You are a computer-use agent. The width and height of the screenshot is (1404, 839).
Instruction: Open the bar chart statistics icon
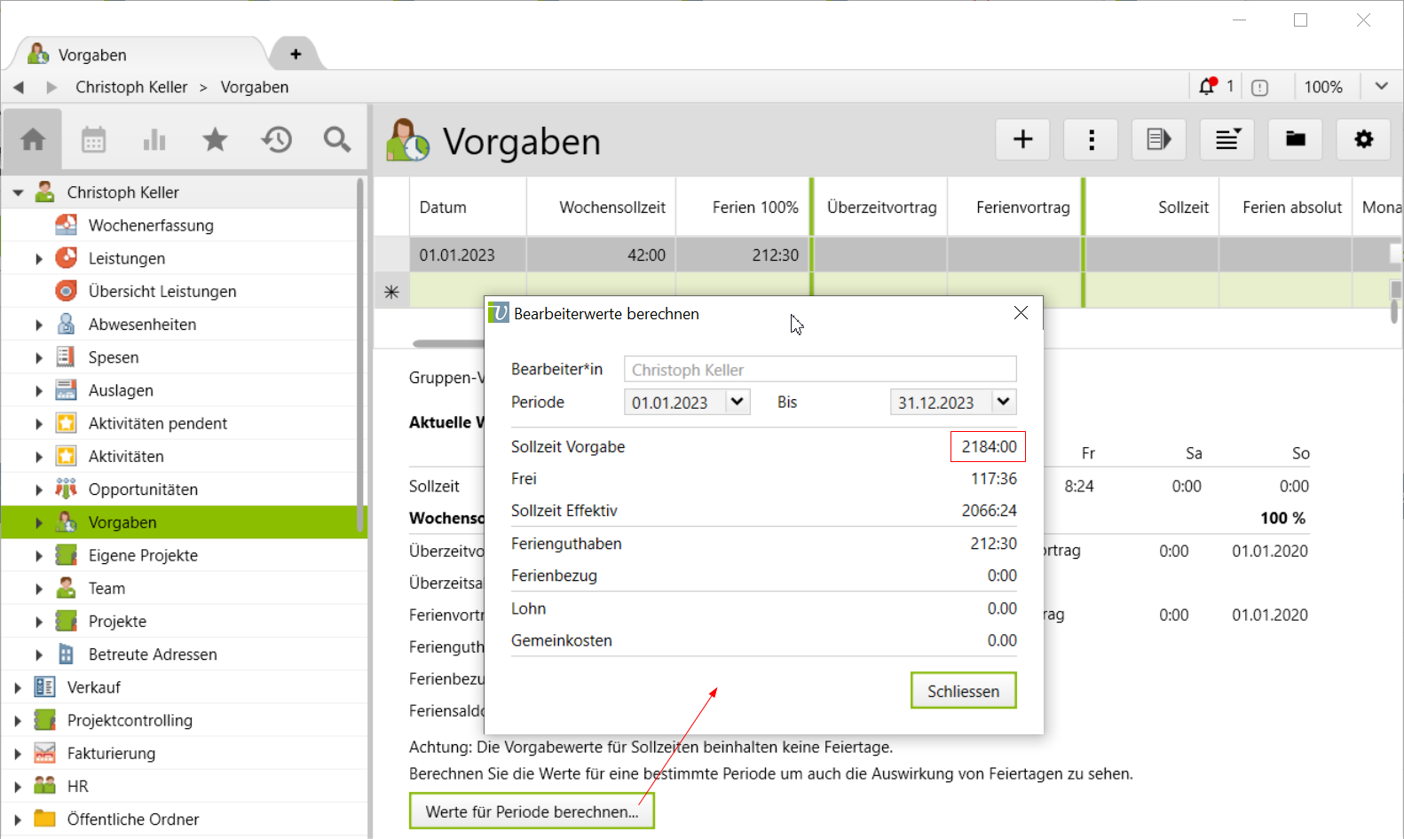(x=154, y=139)
